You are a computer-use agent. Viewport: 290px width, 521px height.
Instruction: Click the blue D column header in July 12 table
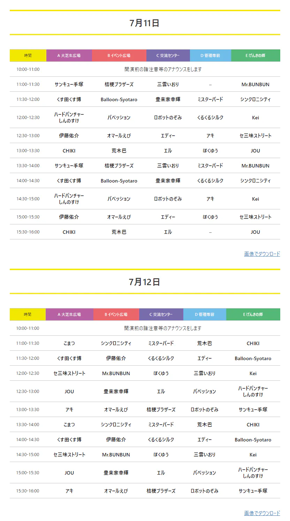pyautogui.click(x=205, y=314)
